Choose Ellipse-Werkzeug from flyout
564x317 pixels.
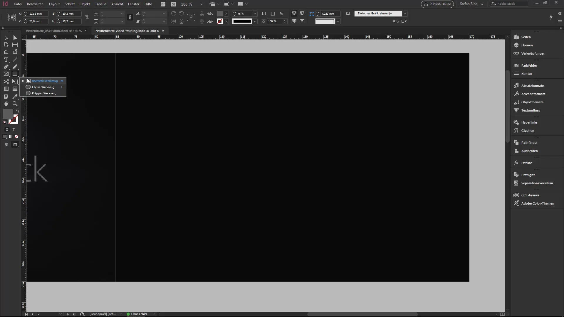[43, 87]
